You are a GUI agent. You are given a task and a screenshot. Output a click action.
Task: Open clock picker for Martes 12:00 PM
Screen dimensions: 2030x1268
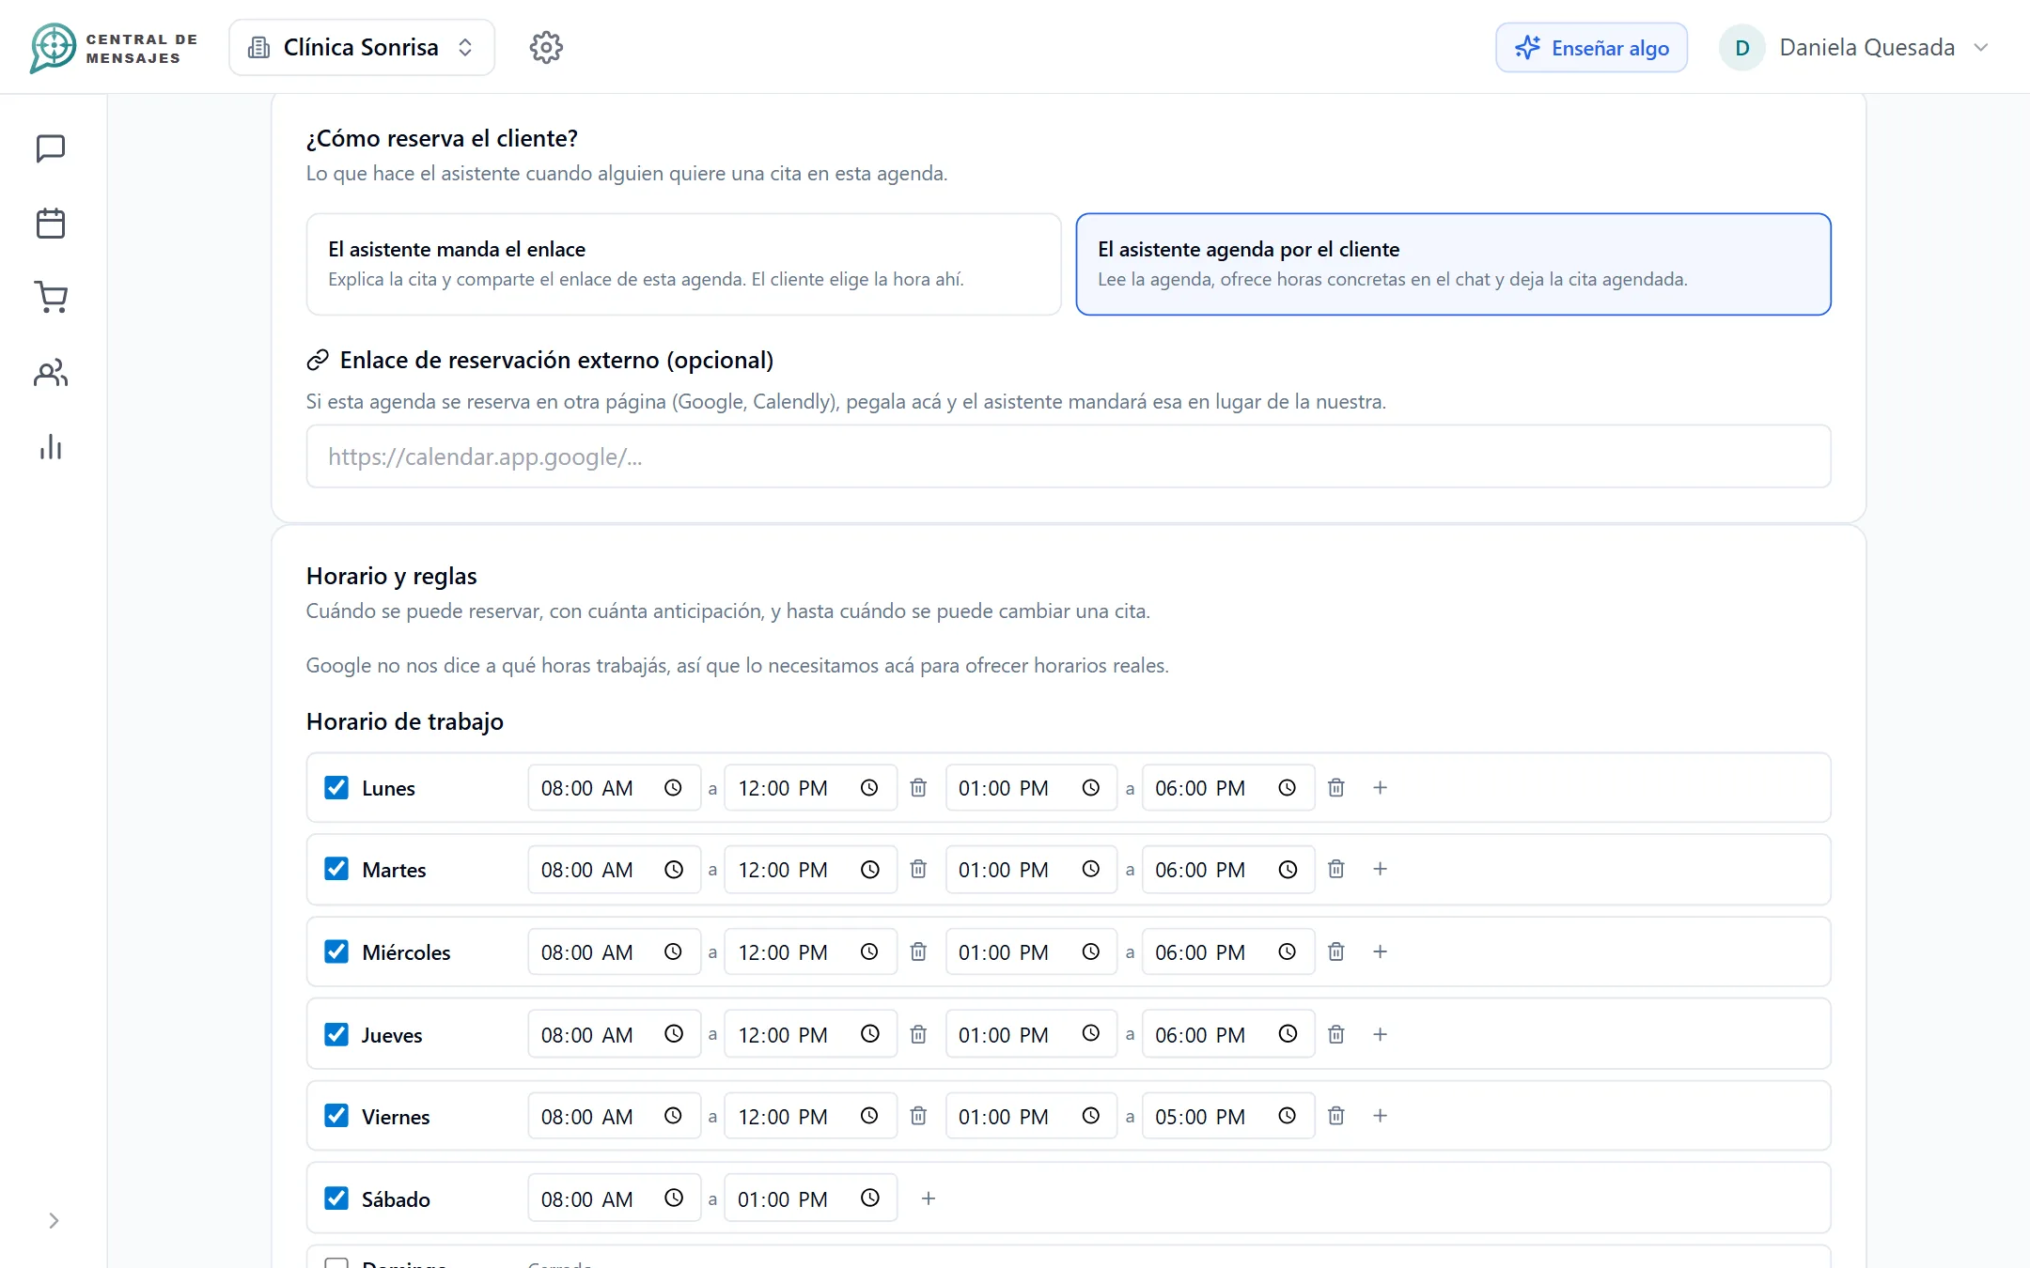(869, 869)
